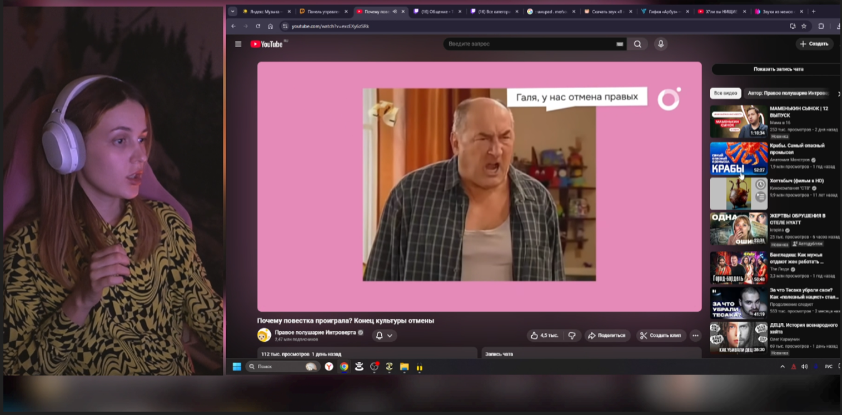842x415 pixels.
Task: Open Крабы. Самый опасный промысел video title
Action: (797, 149)
